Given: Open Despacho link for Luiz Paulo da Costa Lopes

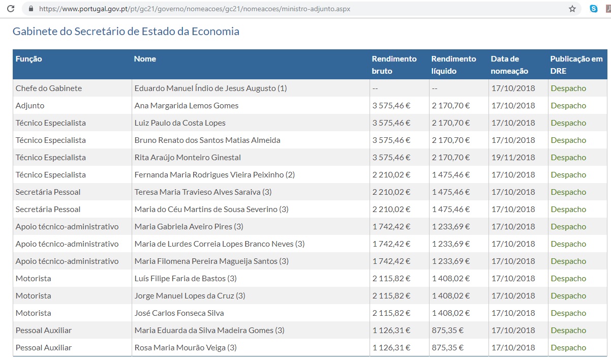Looking at the screenshot, I should pos(568,123).
